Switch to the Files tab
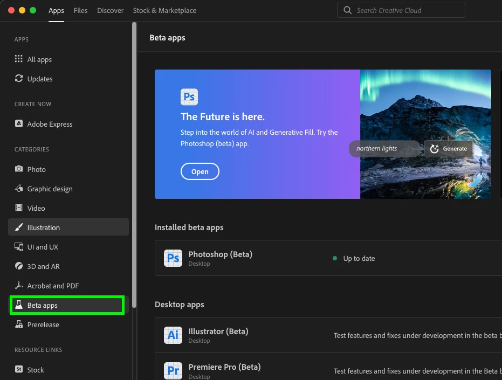 pyautogui.click(x=80, y=11)
